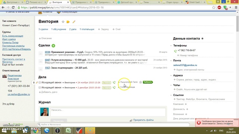Reload the current browser page
Screen dimensions: 239x134
click(13, 7)
